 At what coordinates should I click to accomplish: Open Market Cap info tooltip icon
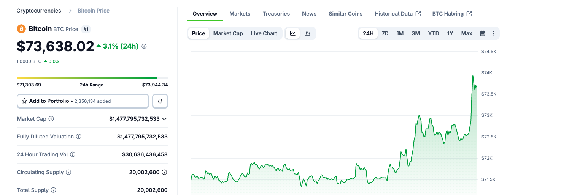[51, 119]
